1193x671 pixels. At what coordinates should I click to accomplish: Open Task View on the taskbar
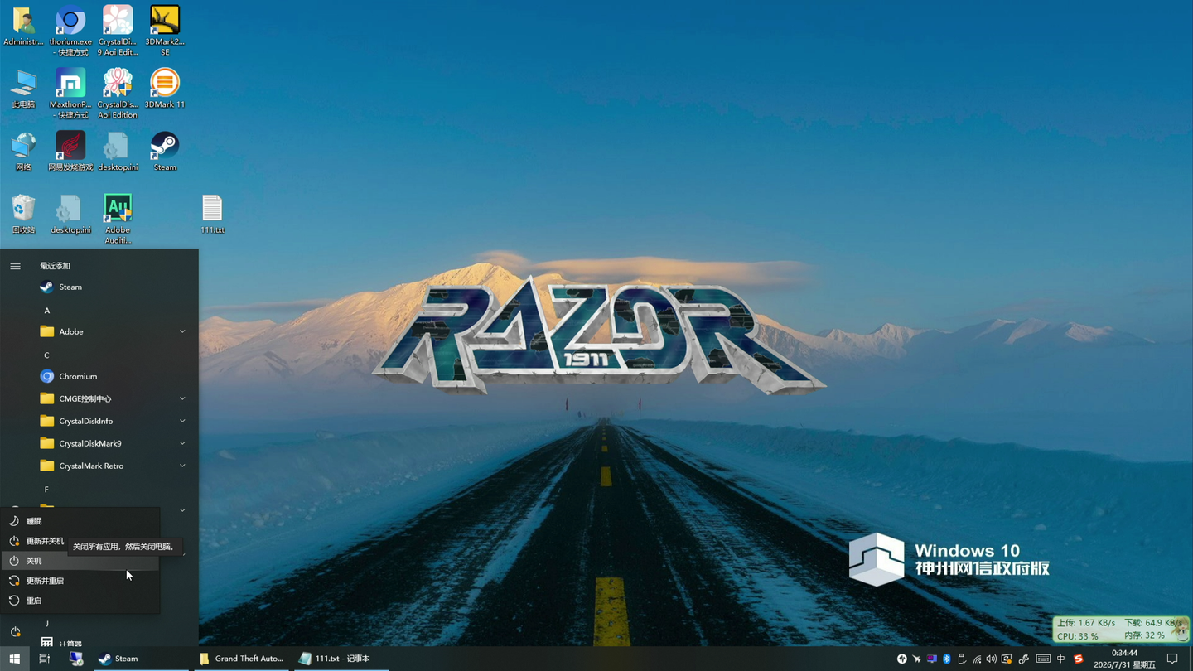click(45, 659)
